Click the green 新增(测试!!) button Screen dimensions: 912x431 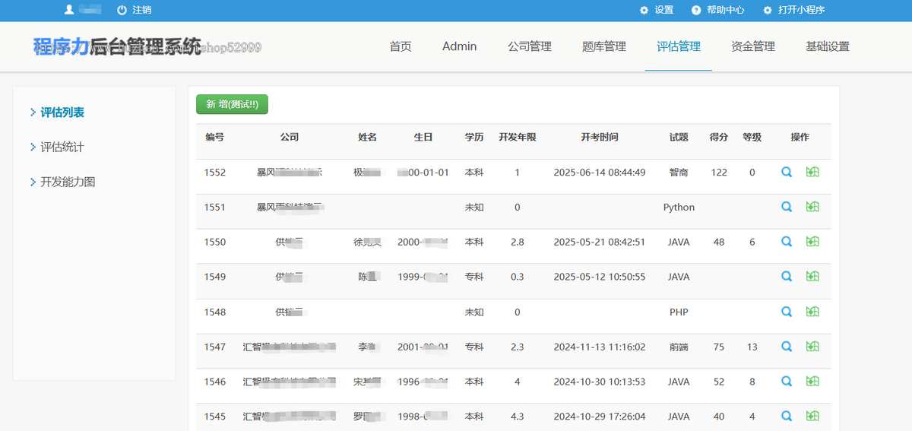pos(232,104)
